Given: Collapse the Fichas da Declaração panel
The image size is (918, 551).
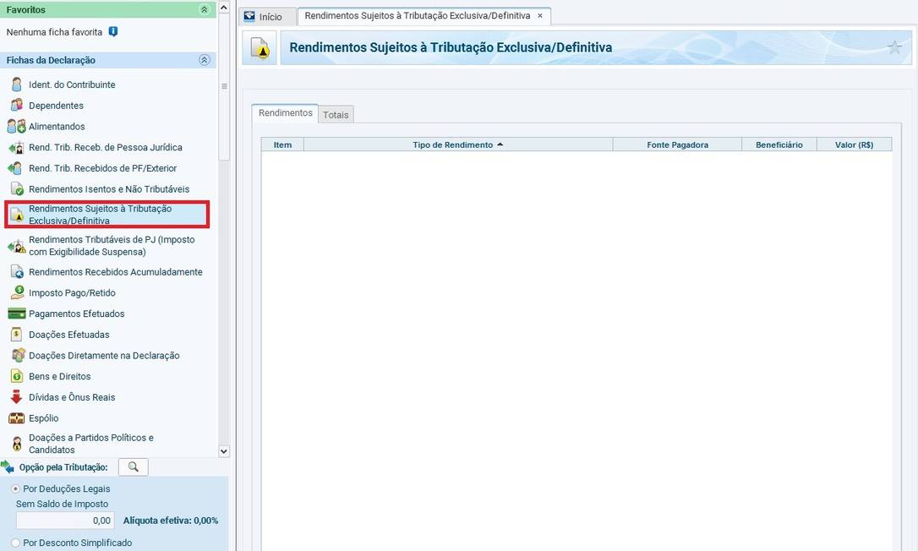Looking at the screenshot, I should pyautogui.click(x=204, y=60).
